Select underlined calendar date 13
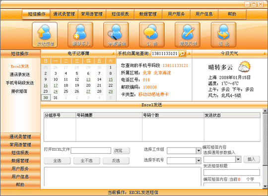 (x=88, y=79)
